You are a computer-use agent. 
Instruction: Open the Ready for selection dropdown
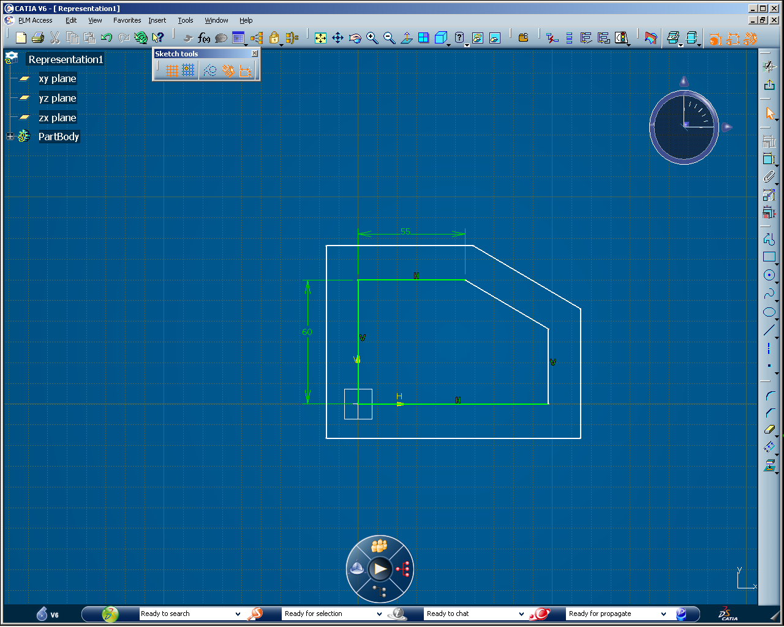380,614
